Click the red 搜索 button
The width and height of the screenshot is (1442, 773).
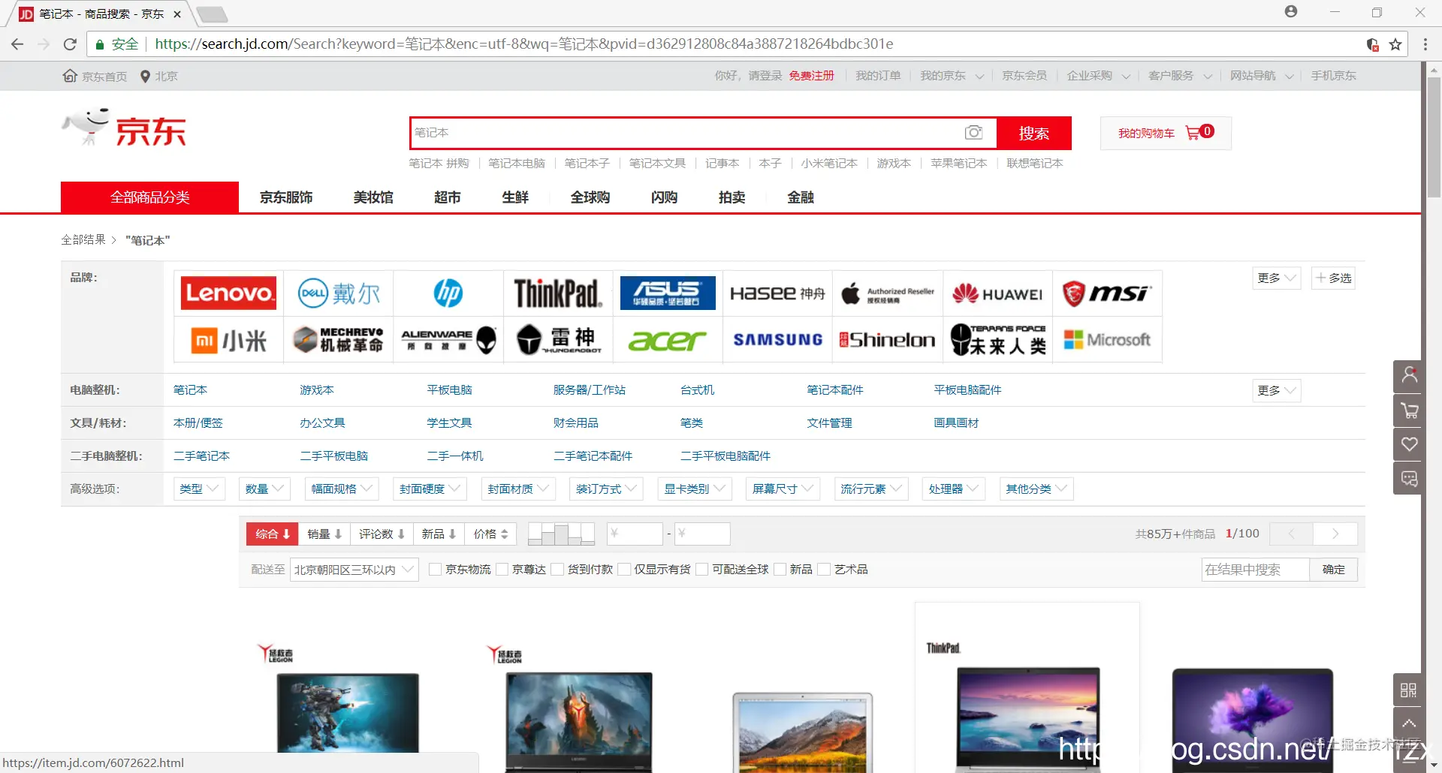coord(1033,133)
